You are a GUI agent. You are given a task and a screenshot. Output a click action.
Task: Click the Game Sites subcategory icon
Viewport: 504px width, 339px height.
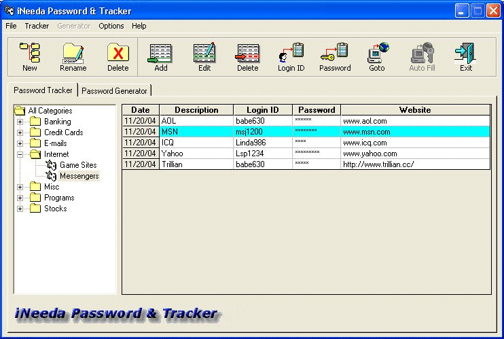coord(51,165)
